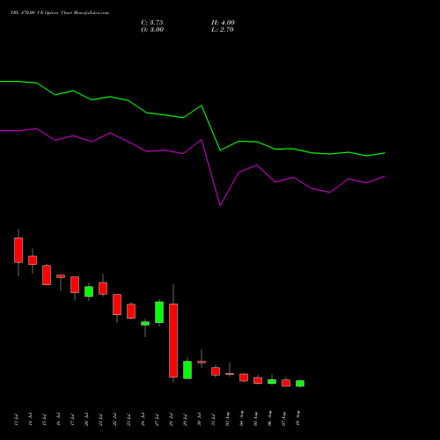Click the purple line's lowest trough point
This screenshot has height=440, width=440.
tap(220, 205)
